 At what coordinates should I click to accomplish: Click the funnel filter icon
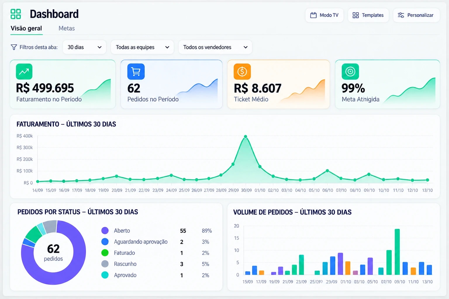click(14, 47)
